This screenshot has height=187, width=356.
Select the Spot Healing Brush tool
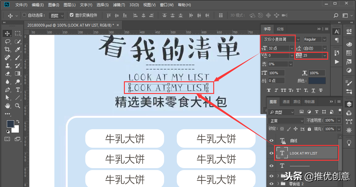(7, 58)
